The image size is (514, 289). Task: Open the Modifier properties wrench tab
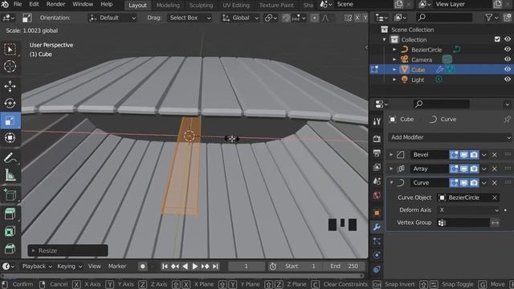click(377, 226)
